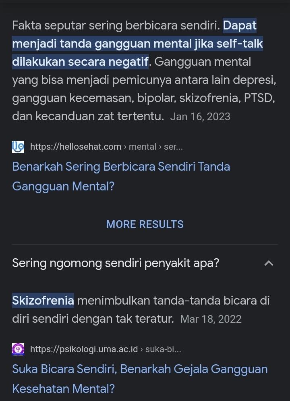Collapse the 'Sering ngomong sendiri penyakit apa?' answer
This screenshot has height=401, width=290.
pos(269,263)
